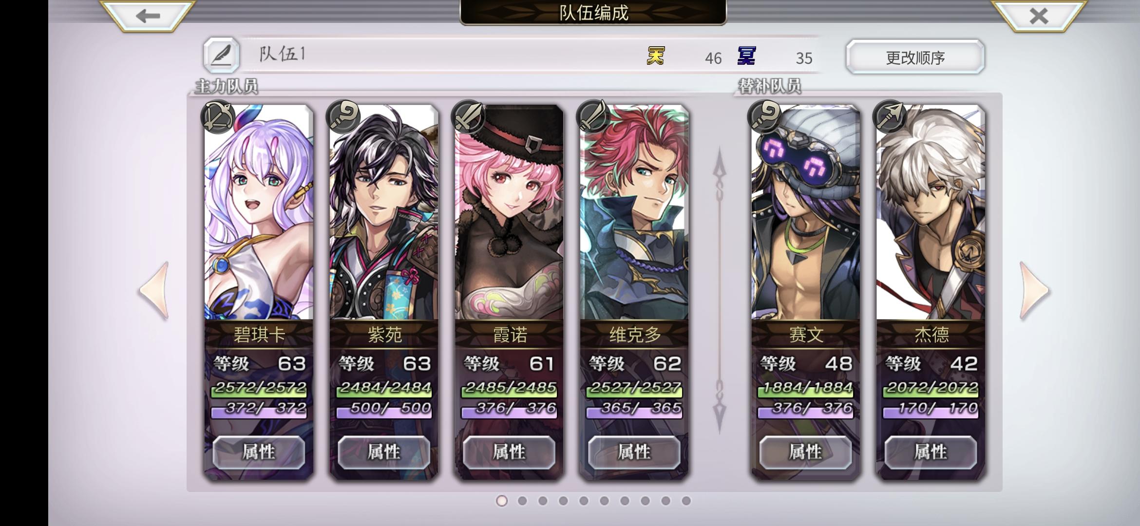Select the second team page dot
Image resolution: width=1140 pixels, height=526 pixels.
[x=522, y=501]
